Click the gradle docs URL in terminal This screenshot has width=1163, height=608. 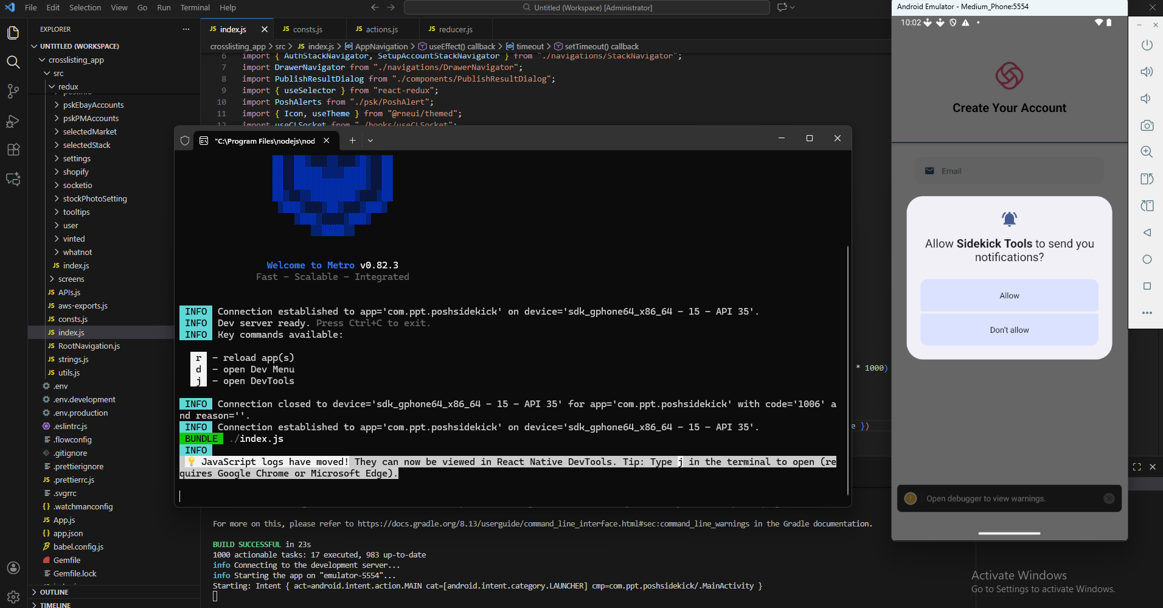point(554,523)
